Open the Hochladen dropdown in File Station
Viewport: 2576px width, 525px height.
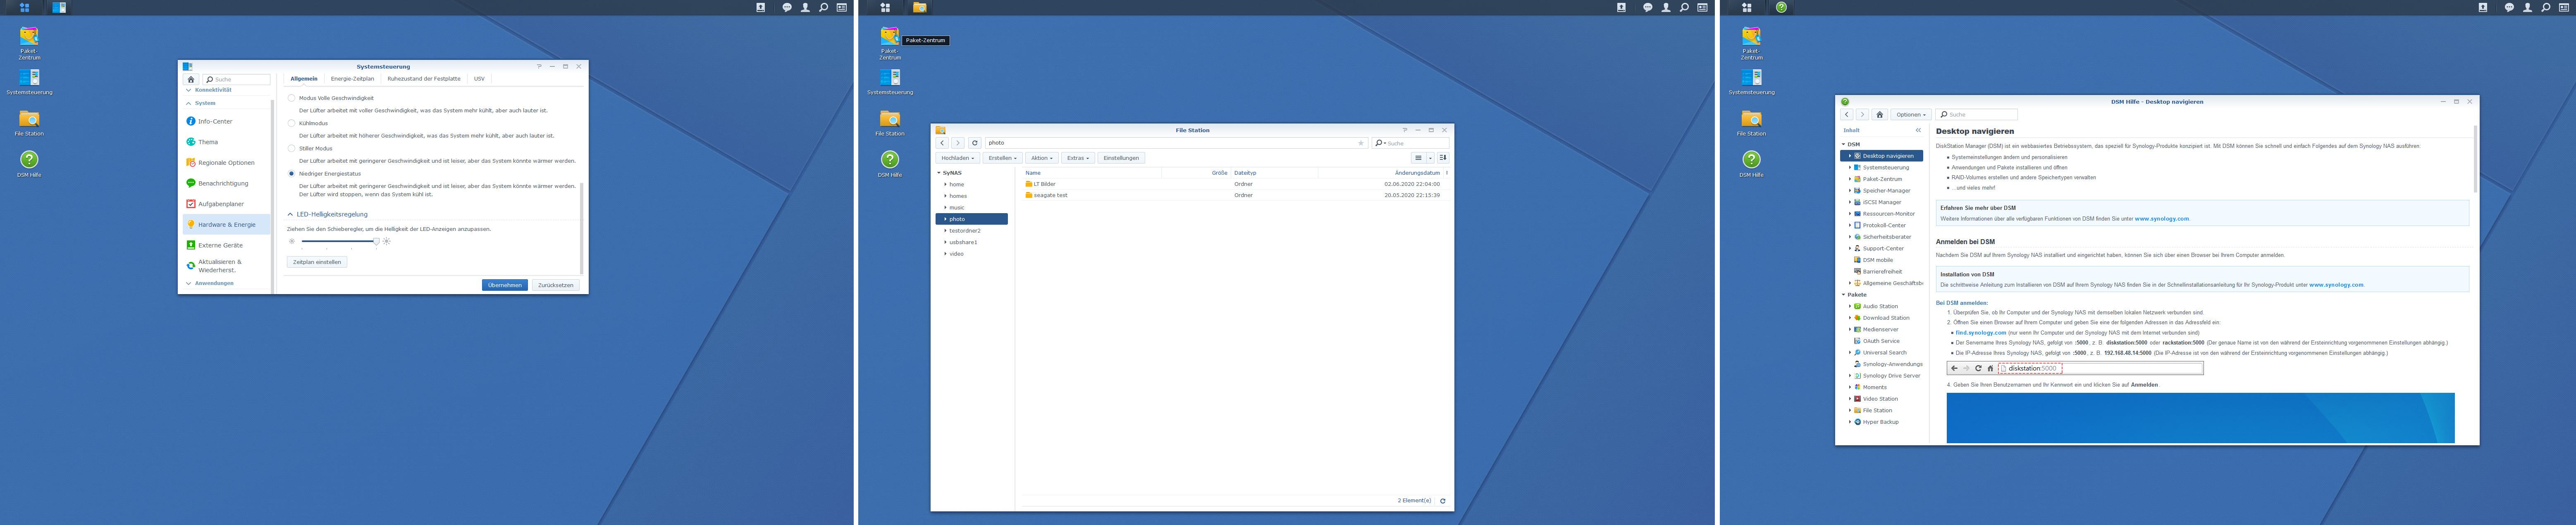point(957,158)
